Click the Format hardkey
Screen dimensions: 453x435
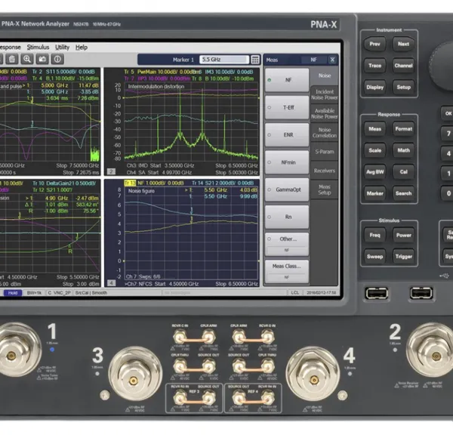click(x=403, y=129)
